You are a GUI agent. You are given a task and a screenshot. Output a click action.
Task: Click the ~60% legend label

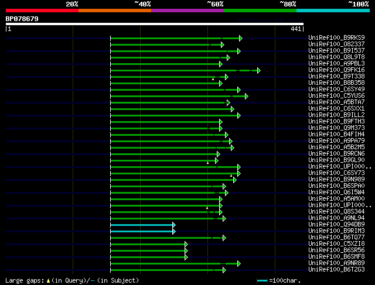tap(215, 4)
